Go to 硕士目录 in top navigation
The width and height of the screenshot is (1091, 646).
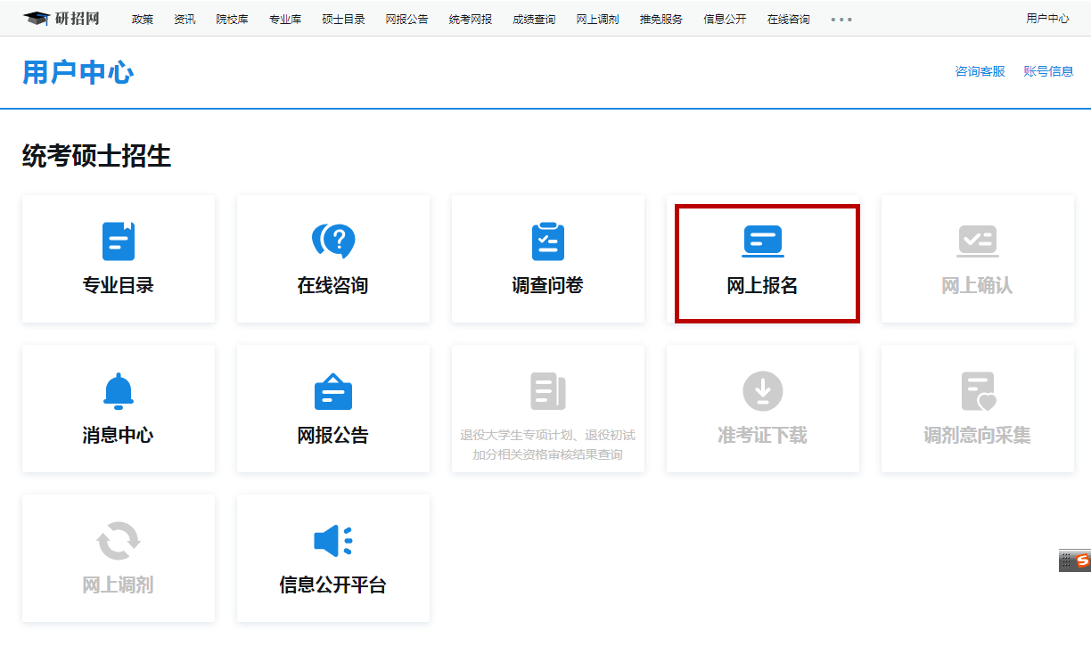click(343, 20)
